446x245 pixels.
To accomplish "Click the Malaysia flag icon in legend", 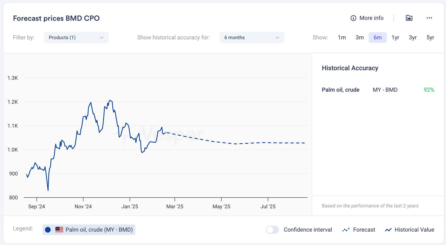I will [x=59, y=230].
